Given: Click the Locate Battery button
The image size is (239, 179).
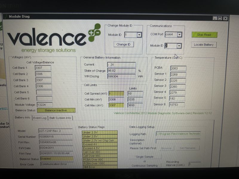Looking at the screenshot, I should pyautogui.click(x=204, y=45).
